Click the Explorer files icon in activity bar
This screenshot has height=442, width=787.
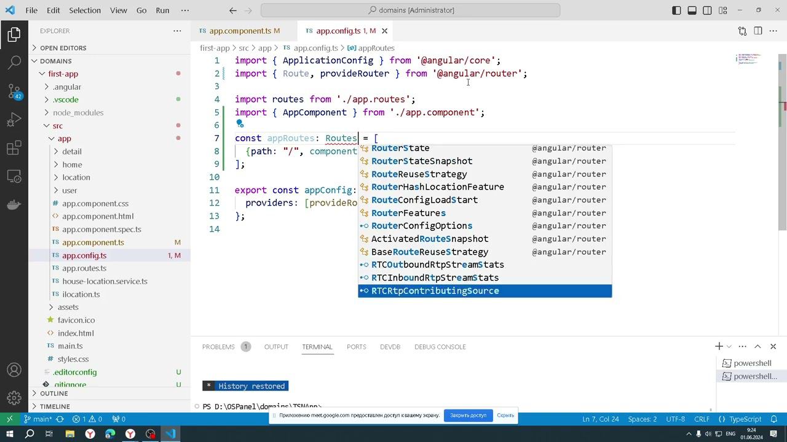14,34
